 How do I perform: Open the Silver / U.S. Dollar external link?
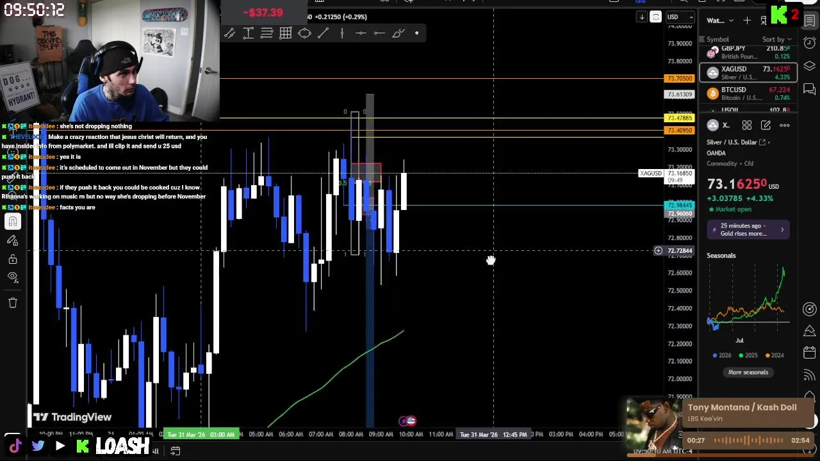click(762, 142)
